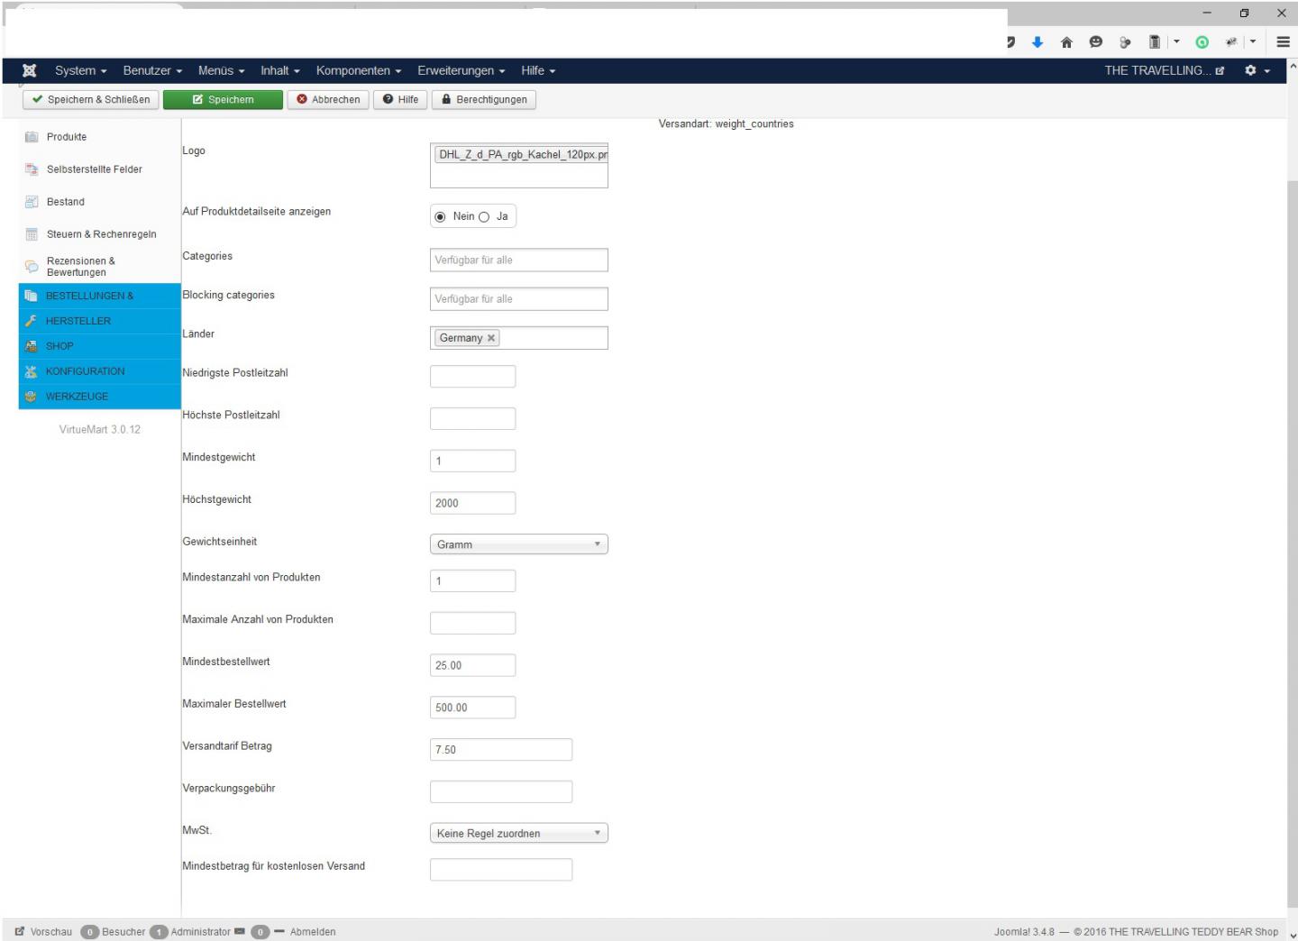Click the Rezensionen & Bewertungen icon
The image size is (1298, 941).
[32, 266]
